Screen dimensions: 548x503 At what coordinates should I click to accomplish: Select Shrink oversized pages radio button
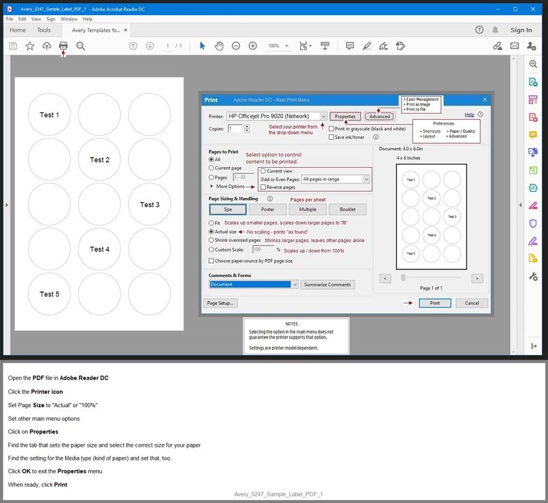tap(211, 240)
